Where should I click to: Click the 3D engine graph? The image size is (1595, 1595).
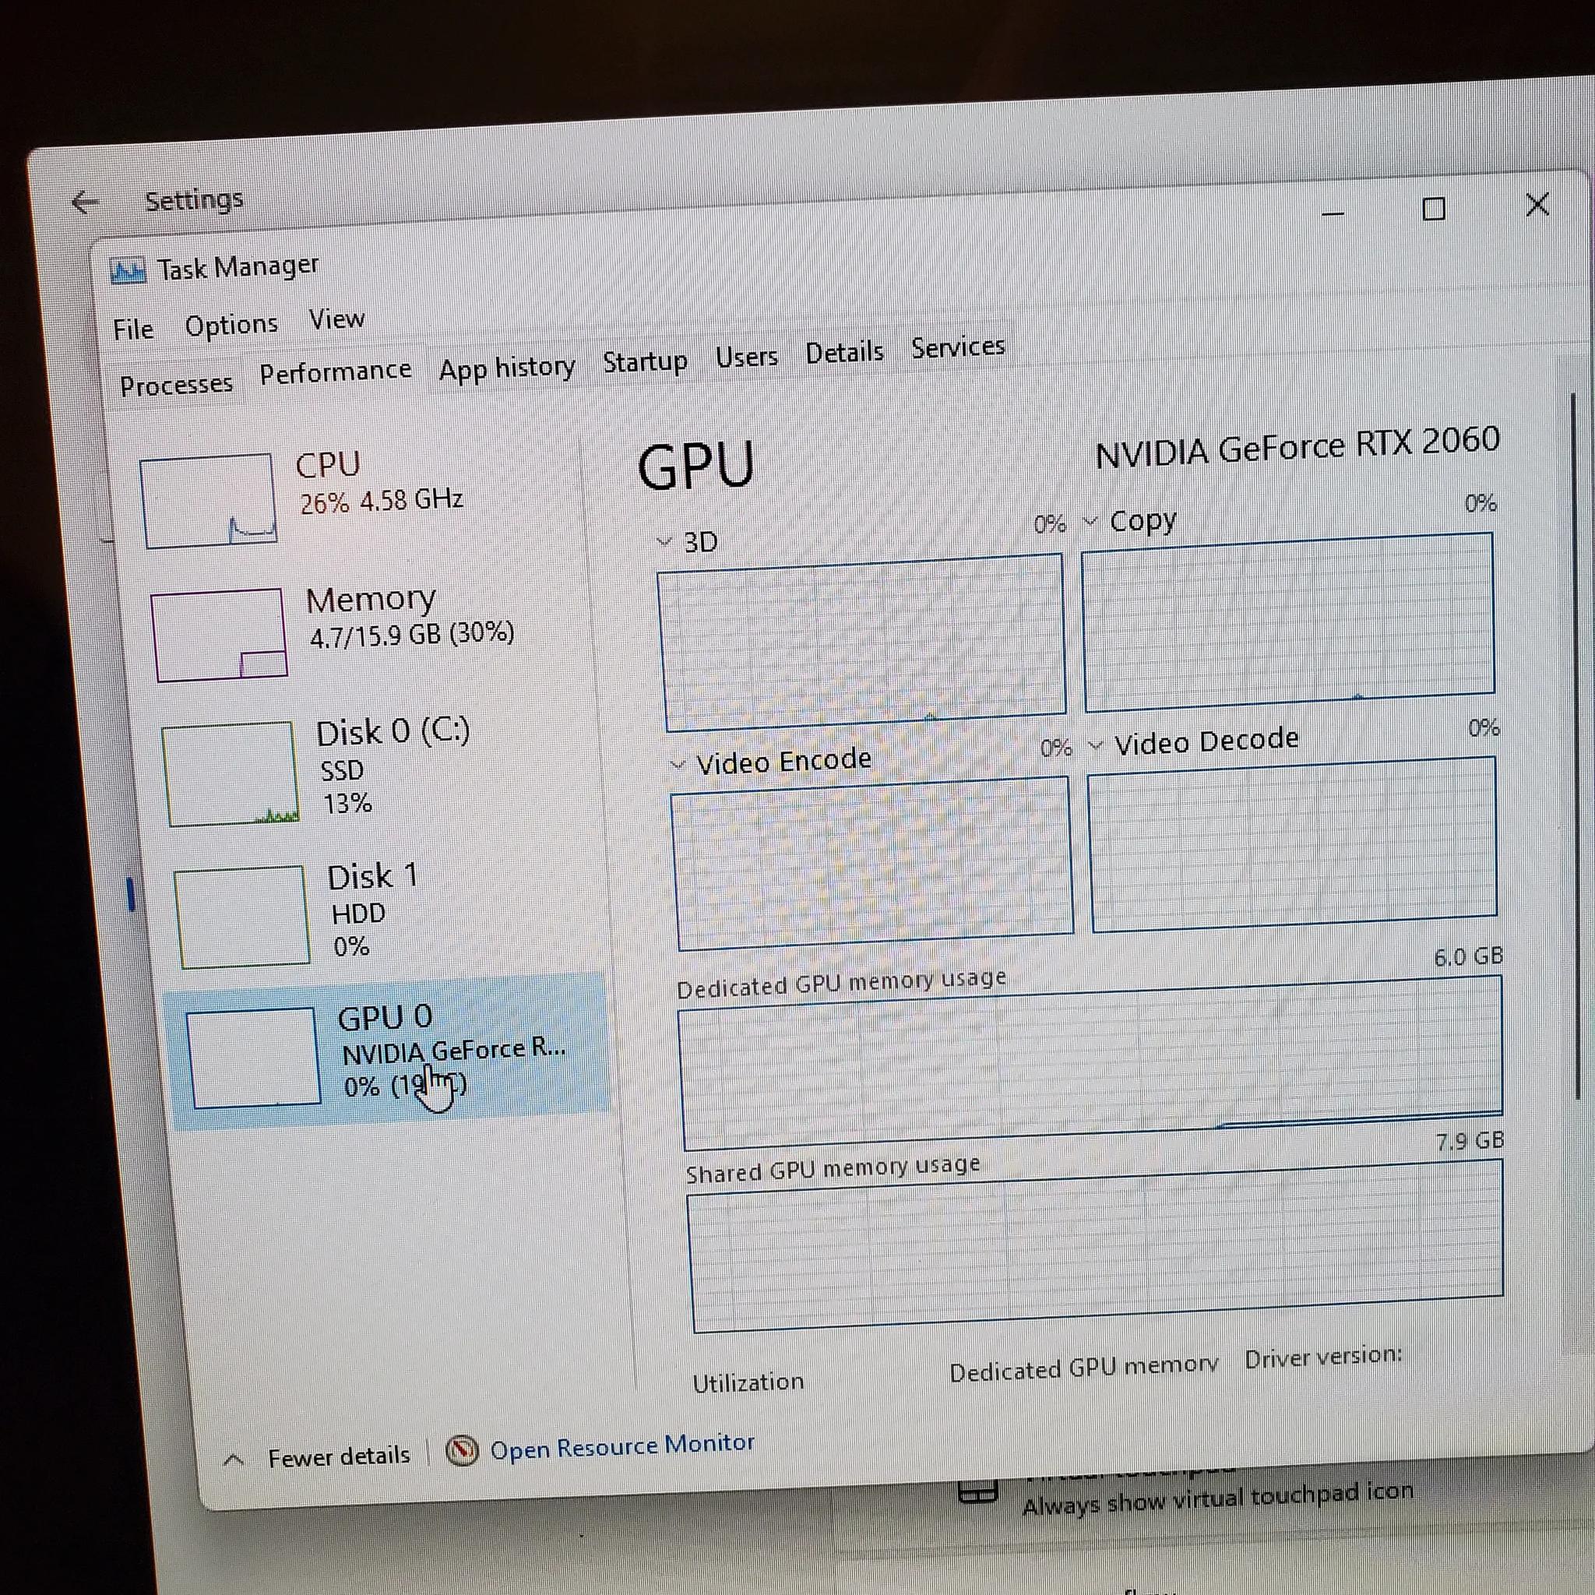coord(862,643)
